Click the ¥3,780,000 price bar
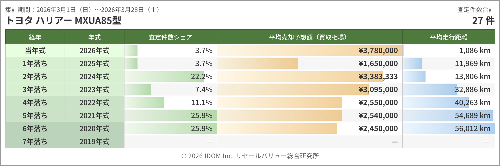This screenshot has width=500, height=166. pos(307,50)
